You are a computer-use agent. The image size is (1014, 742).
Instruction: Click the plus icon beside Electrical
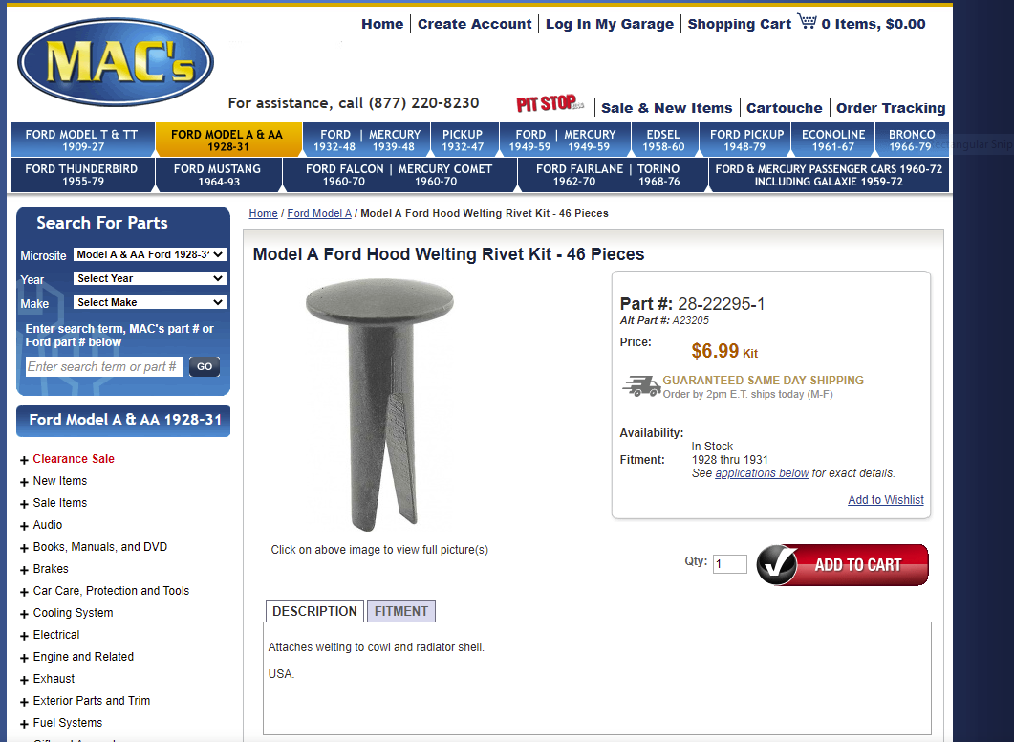click(24, 635)
